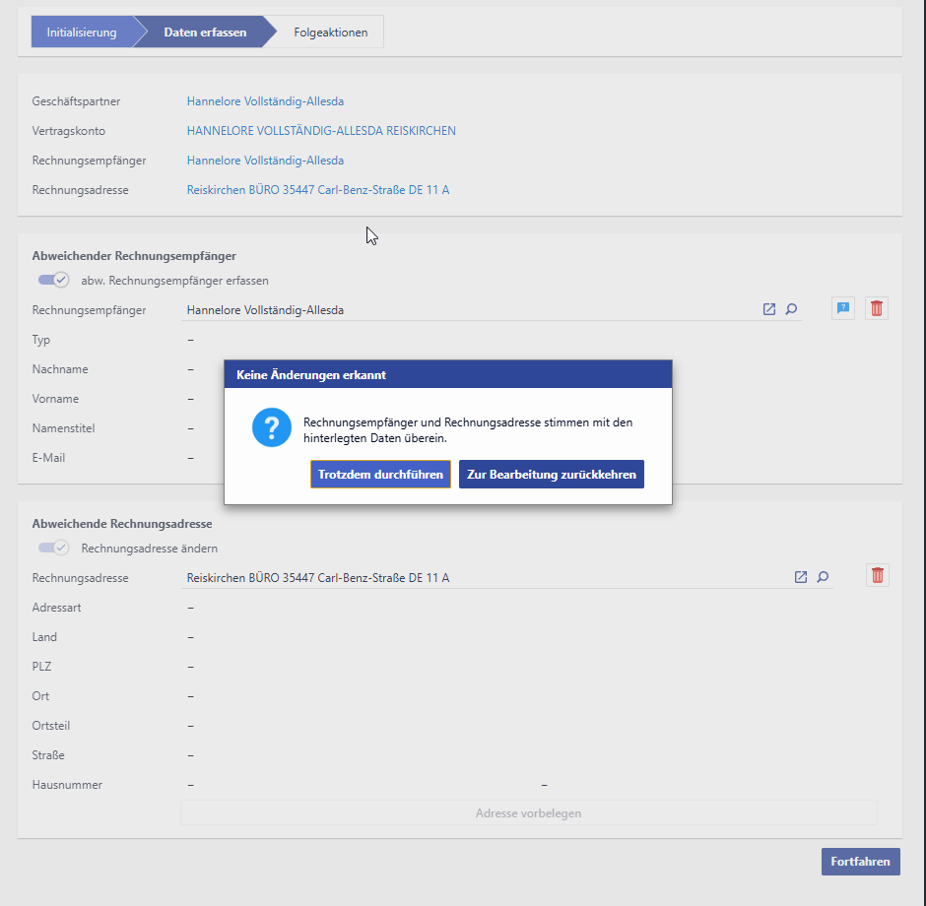This screenshot has width=926, height=906.
Task: Click the blue help speech-bubble icon
Action: click(x=842, y=309)
